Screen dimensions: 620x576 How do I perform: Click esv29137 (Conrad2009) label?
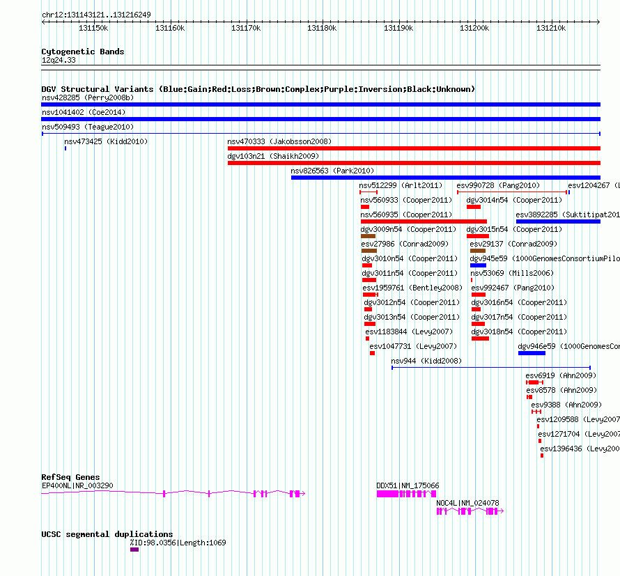(x=513, y=244)
